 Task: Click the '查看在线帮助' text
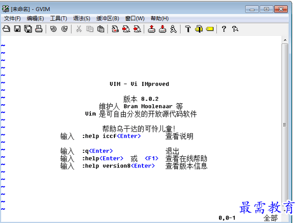tap(186, 159)
